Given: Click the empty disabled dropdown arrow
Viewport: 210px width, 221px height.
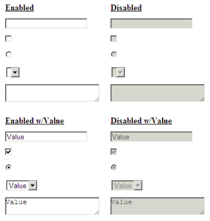Looking at the screenshot, I should (x=121, y=72).
